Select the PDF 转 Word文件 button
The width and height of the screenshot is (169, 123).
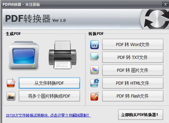click(x=133, y=44)
